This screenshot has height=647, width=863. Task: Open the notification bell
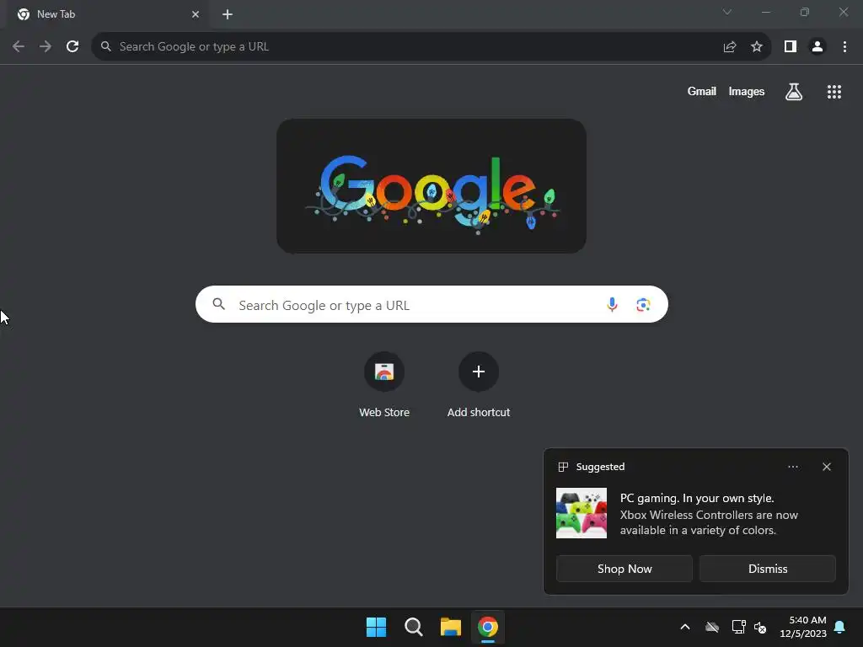(x=840, y=627)
